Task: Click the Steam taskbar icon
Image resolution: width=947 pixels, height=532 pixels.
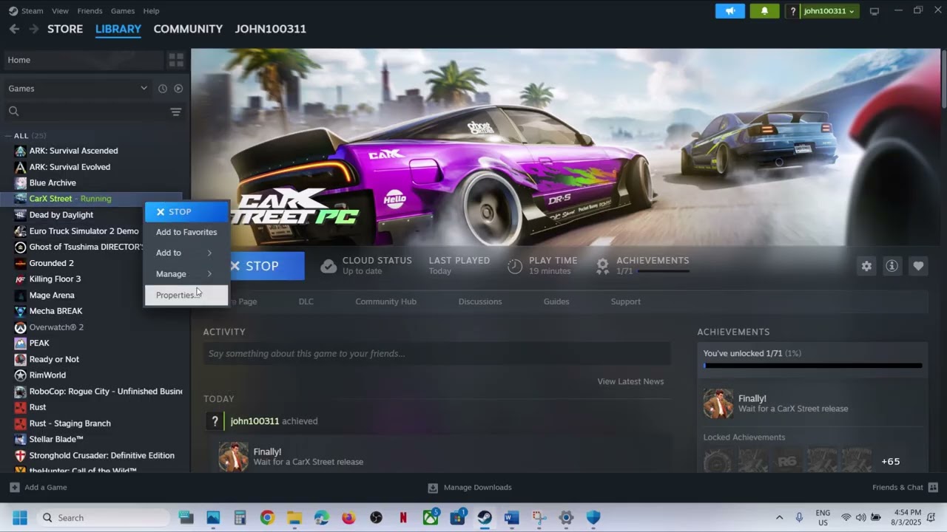Action: (x=485, y=518)
